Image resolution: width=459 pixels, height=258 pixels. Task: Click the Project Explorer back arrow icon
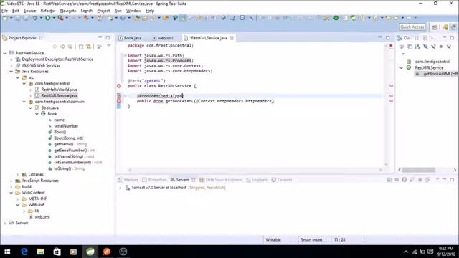55,47
